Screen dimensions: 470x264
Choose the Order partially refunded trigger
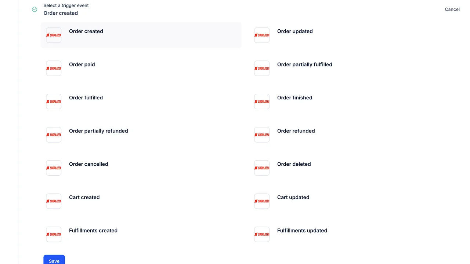coord(98,131)
